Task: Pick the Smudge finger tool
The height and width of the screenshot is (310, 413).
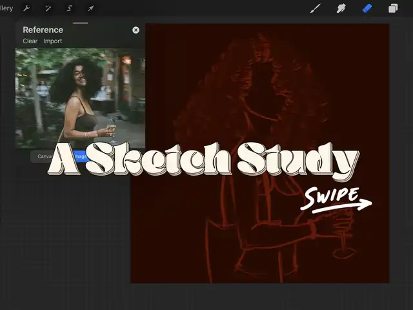Action: (x=341, y=8)
